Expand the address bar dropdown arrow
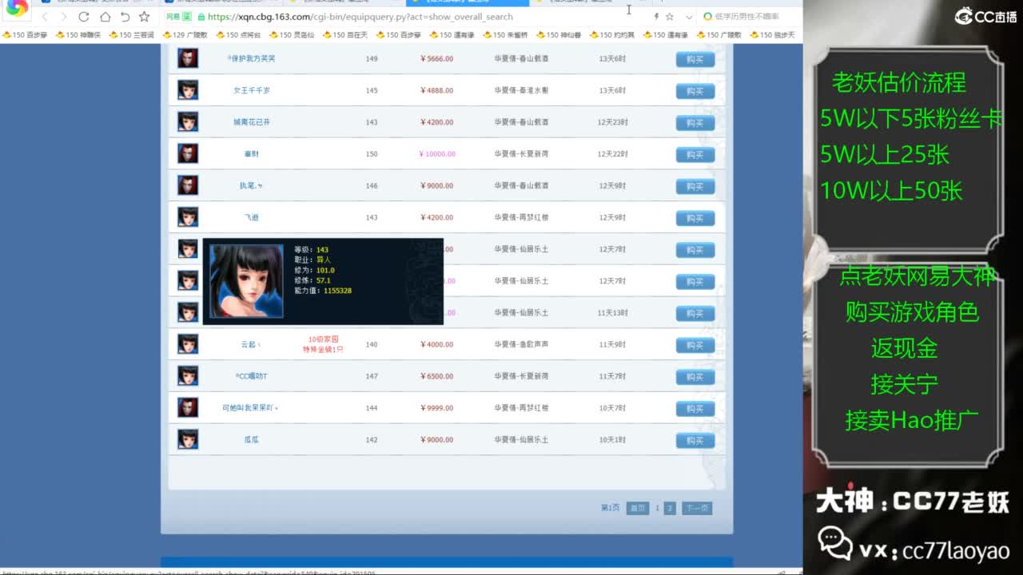This screenshot has height=575, width=1023. coord(688,16)
